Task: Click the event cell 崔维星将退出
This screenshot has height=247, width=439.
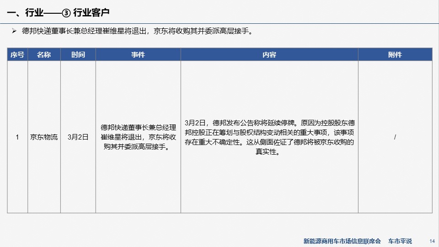Action: (x=138, y=137)
